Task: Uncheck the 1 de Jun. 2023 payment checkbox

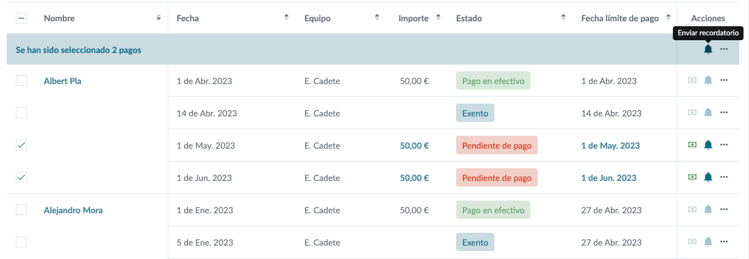Action: (21, 177)
